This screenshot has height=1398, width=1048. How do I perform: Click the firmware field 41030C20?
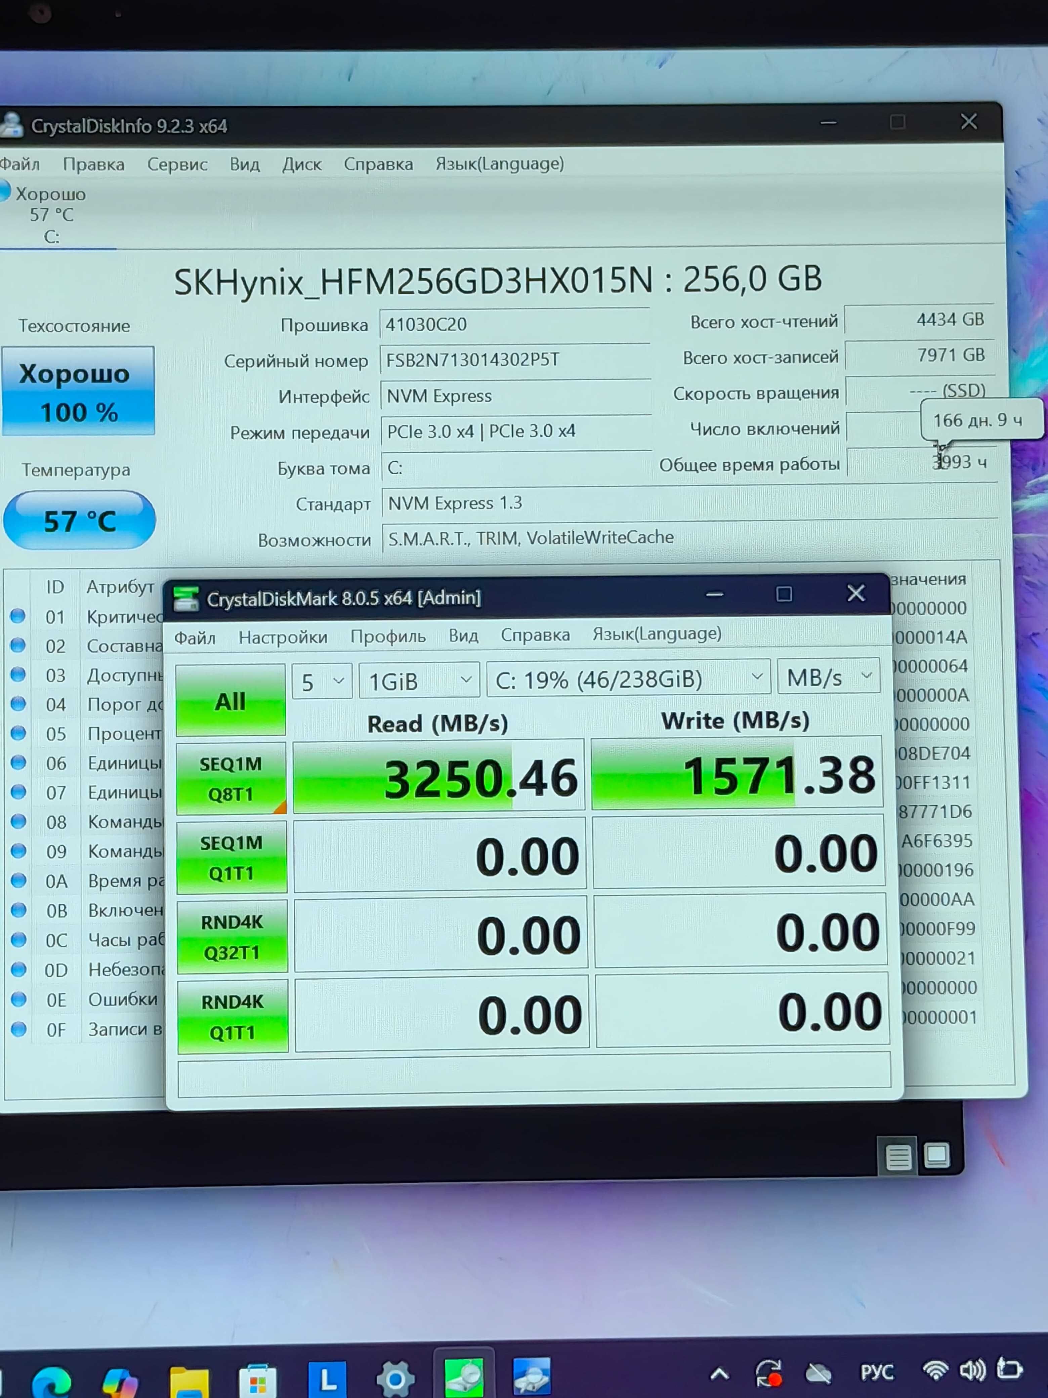click(514, 324)
